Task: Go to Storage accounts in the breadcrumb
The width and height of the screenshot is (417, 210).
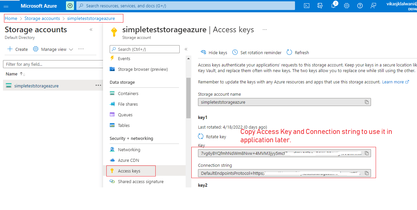Action: pyautogui.click(x=42, y=18)
